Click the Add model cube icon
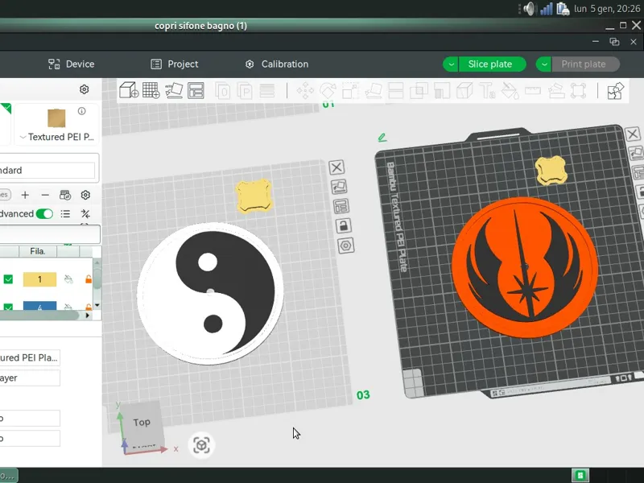The height and width of the screenshot is (483, 644). pyautogui.click(x=129, y=90)
